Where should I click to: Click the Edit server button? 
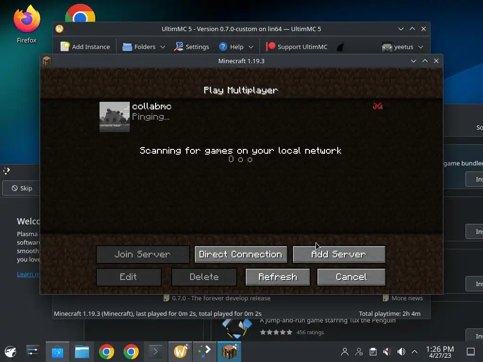point(128,277)
